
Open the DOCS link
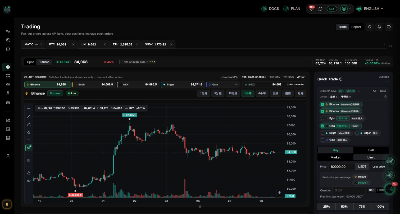click(x=270, y=9)
